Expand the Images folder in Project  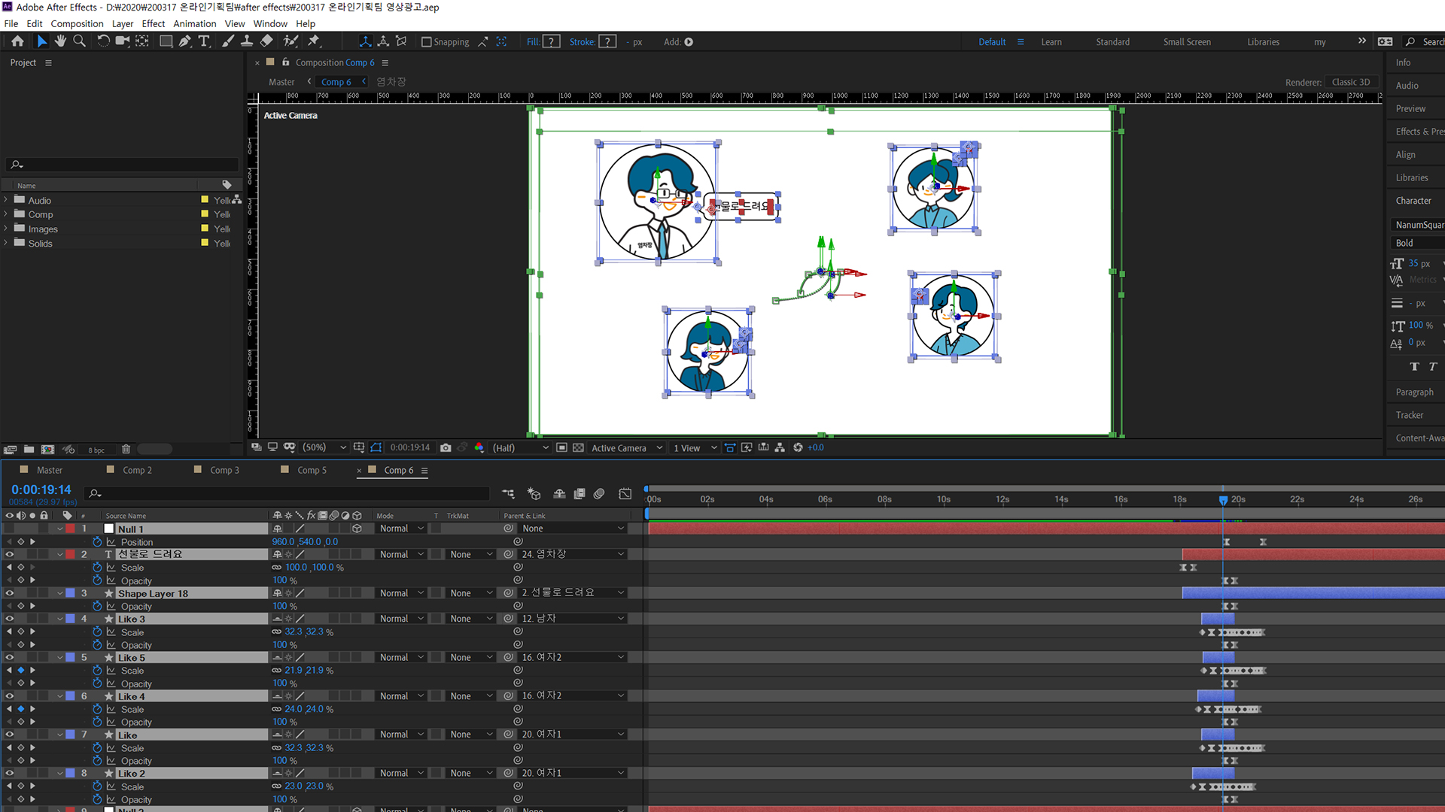[x=6, y=229]
